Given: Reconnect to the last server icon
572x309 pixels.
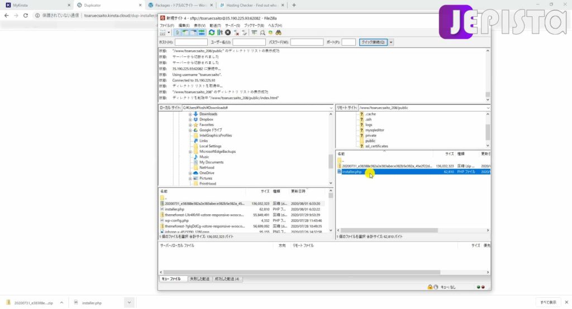Looking at the screenshot, I should pos(244,33).
